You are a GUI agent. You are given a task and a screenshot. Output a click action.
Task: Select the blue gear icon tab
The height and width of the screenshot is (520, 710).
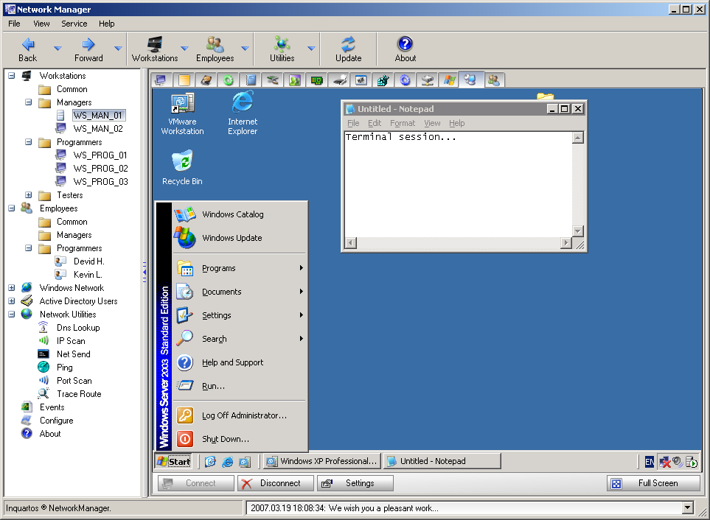coord(406,80)
